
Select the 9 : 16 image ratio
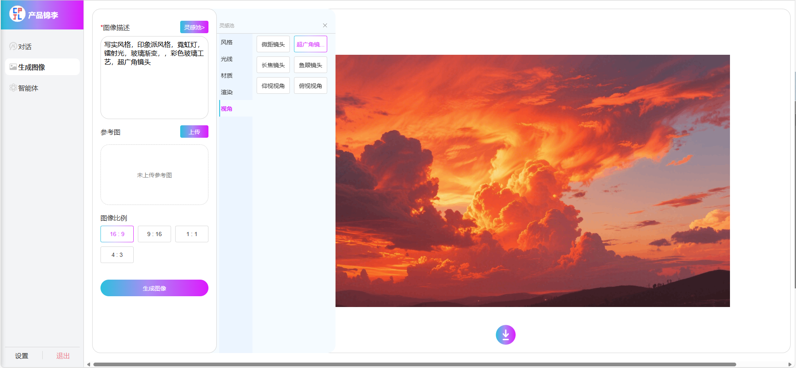[154, 234]
